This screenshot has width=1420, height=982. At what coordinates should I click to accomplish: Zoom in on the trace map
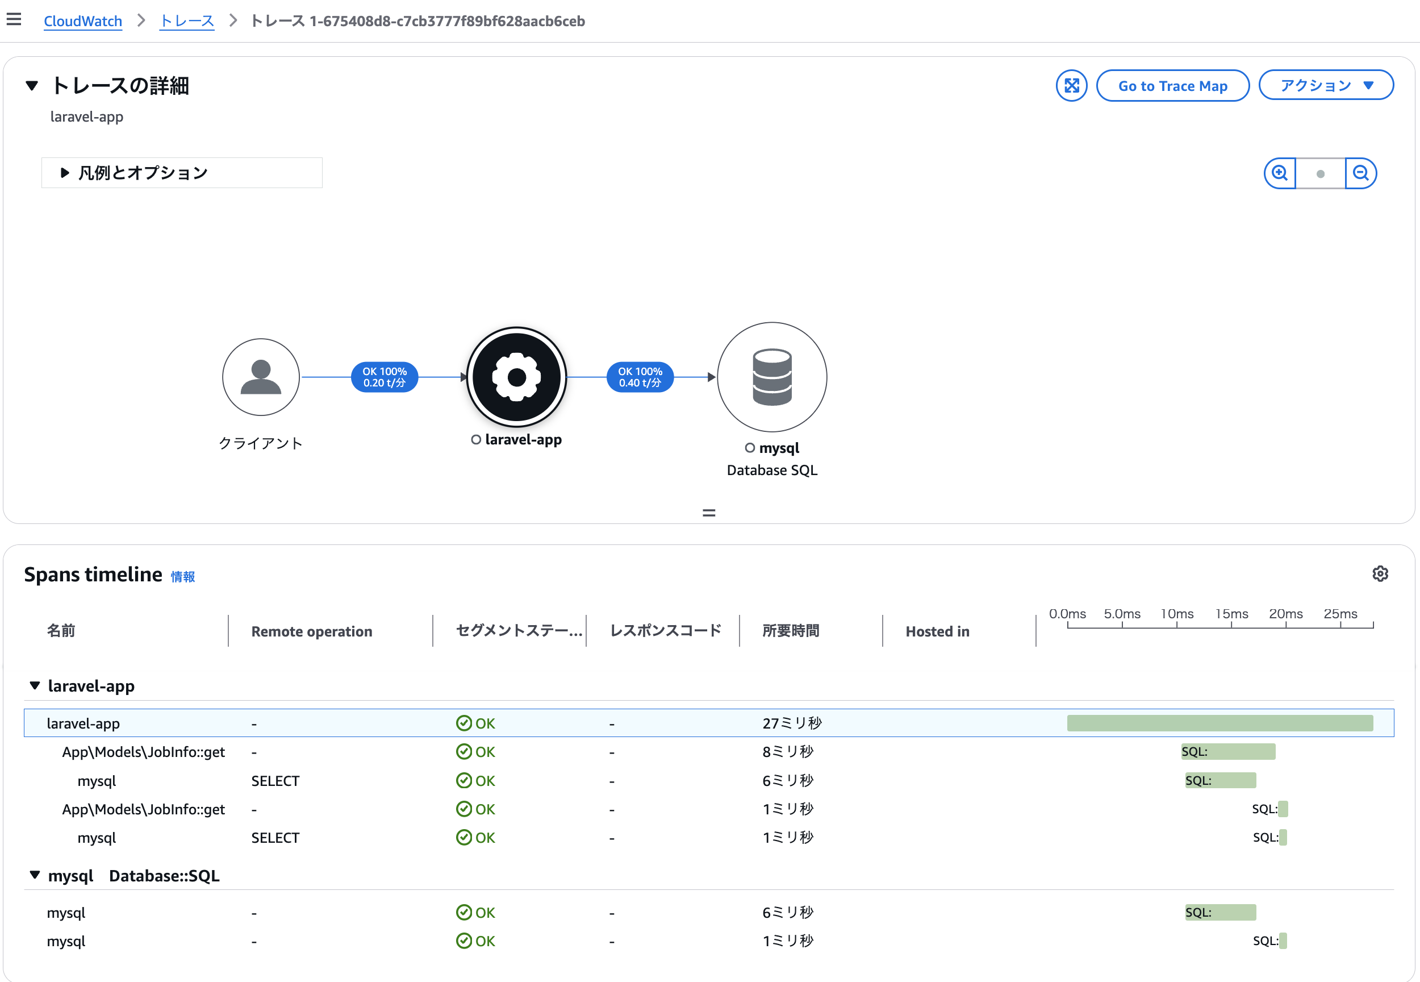[1280, 173]
